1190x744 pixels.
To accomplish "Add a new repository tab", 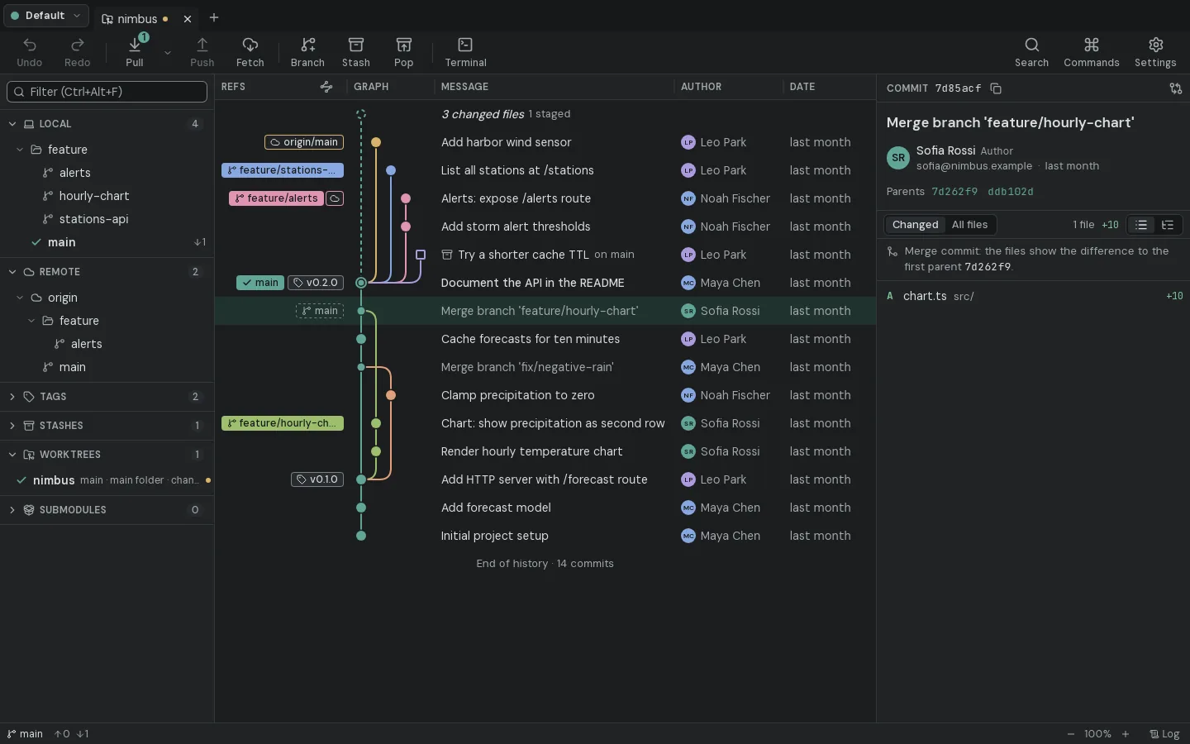I will pyautogui.click(x=214, y=17).
